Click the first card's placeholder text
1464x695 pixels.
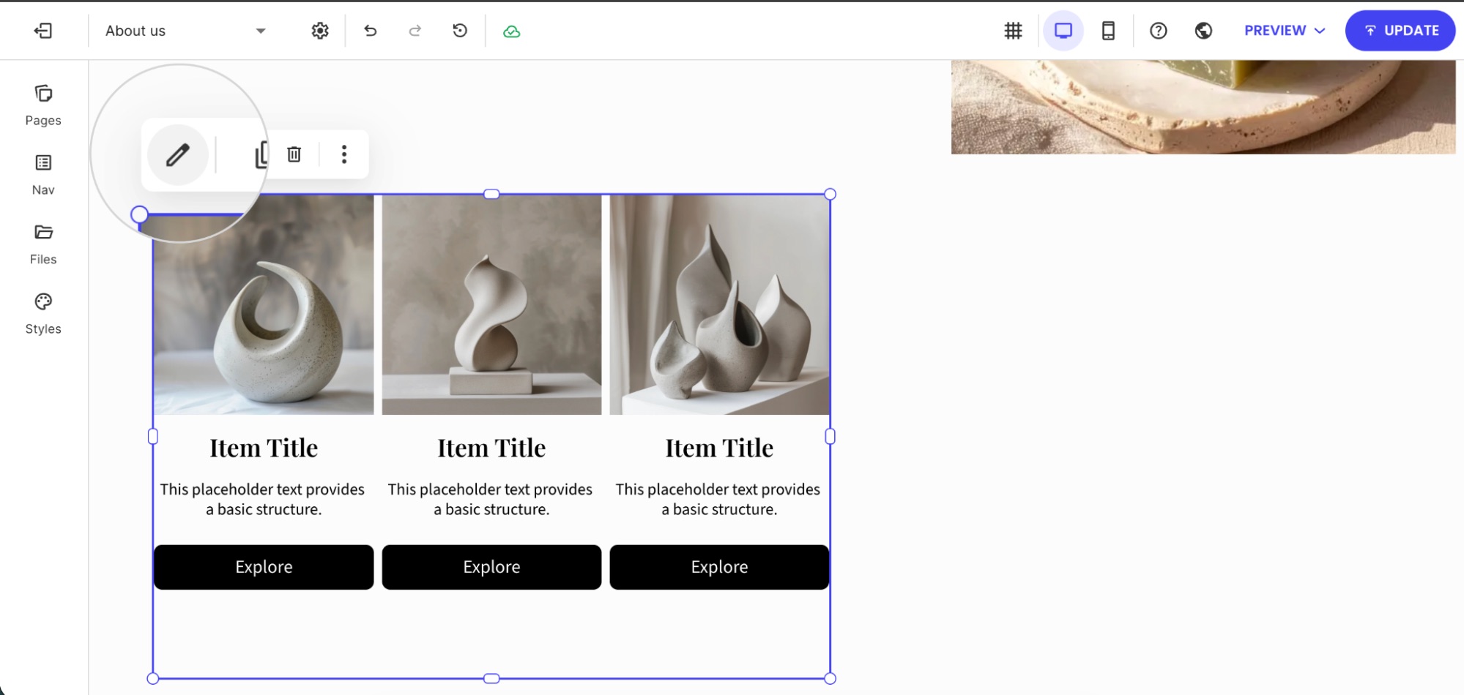[x=263, y=499]
